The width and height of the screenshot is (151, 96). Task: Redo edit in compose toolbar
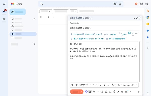point(77,85)
